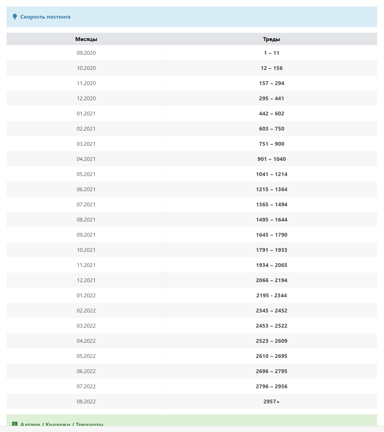Select the 2957+ thread cell
This screenshot has height=432, width=384.
271,402
